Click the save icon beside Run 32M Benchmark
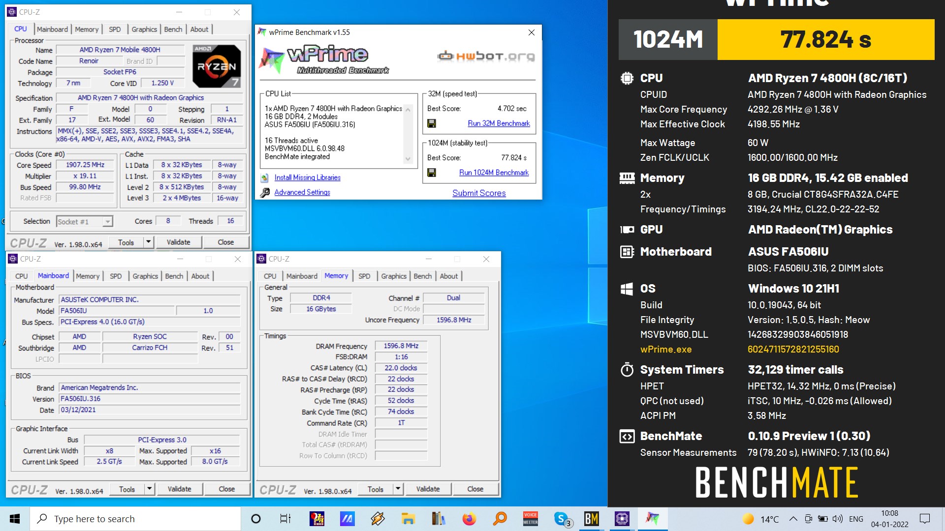 tap(432, 123)
